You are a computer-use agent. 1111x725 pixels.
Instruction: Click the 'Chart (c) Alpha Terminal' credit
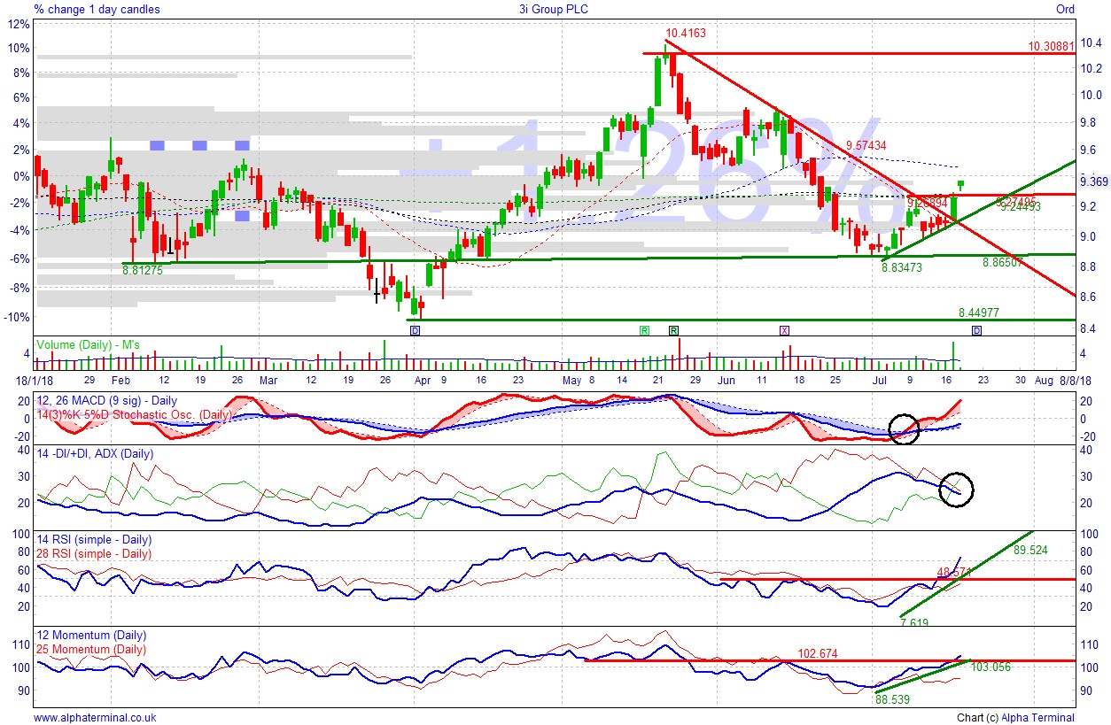click(x=1015, y=718)
